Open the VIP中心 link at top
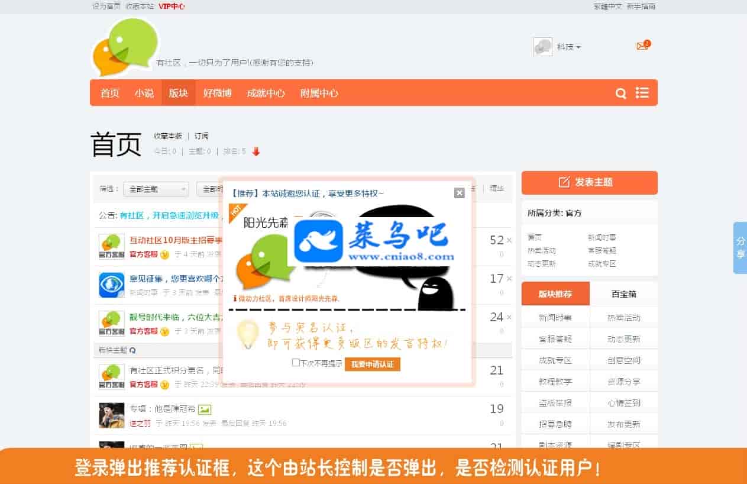 click(172, 7)
